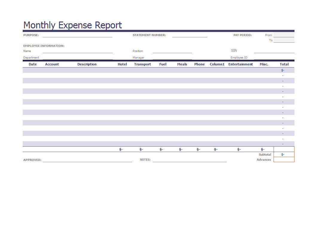The width and height of the screenshot is (316, 244).
Task: Click the Notes input line
Action: pos(190,160)
